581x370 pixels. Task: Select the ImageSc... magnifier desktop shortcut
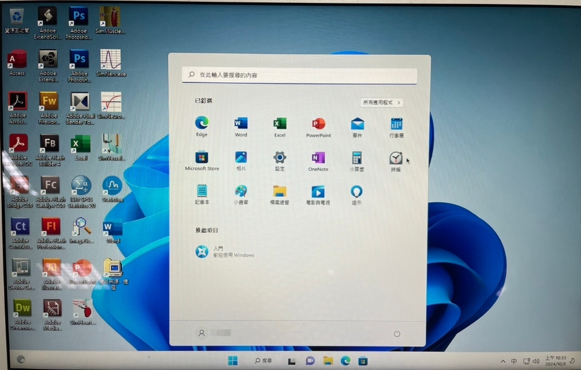point(81,231)
